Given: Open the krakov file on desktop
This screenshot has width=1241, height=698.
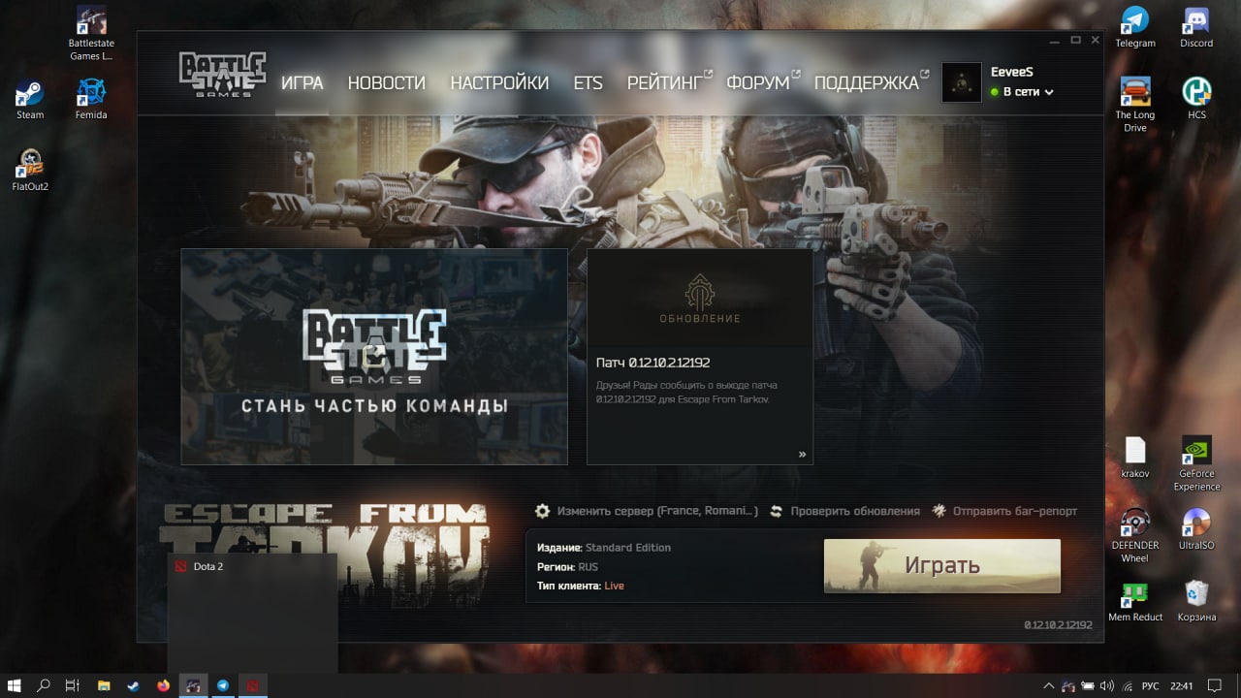Looking at the screenshot, I should (1135, 458).
